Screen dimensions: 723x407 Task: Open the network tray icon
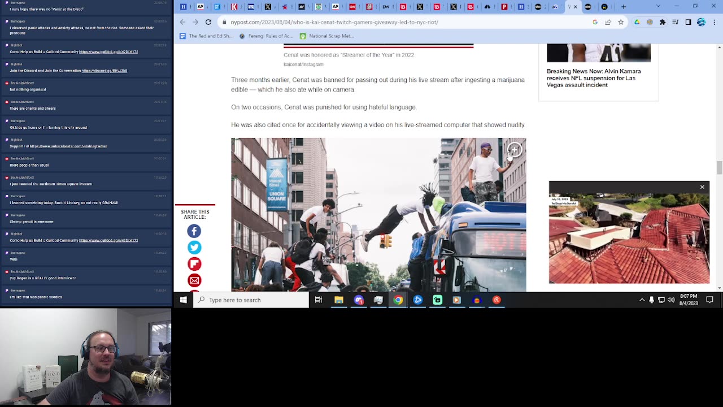(661, 300)
